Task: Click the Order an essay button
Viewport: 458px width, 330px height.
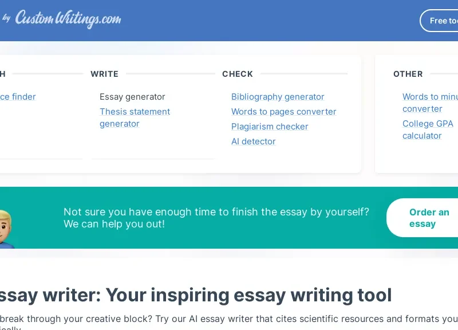Action: click(429, 218)
